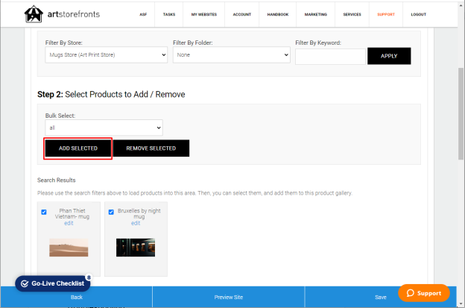The image size is (465, 308).
Task: Click the Go-Live Checklist checkmark icon
Action: tap(25, 283)
